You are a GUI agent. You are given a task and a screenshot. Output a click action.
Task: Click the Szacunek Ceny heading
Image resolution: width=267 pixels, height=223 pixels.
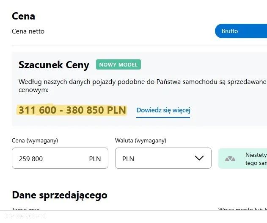click(x=54, y=65)
